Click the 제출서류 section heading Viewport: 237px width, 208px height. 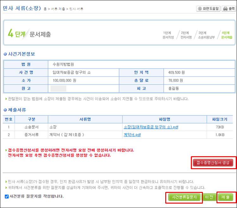coord(17,110)
